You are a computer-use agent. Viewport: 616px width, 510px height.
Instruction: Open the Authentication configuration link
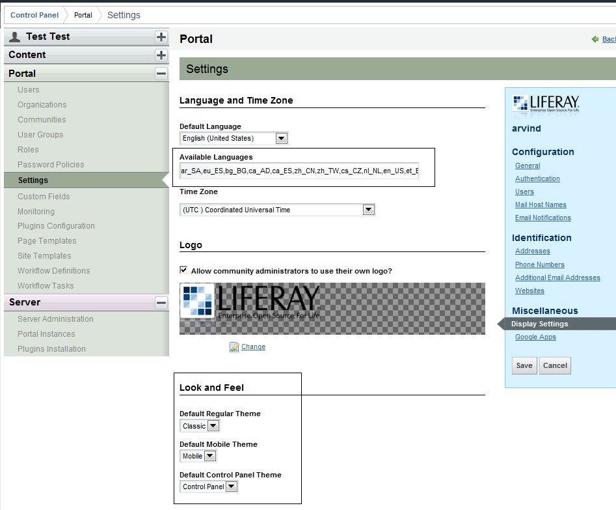pyautogui.click(x=537, y=178)
